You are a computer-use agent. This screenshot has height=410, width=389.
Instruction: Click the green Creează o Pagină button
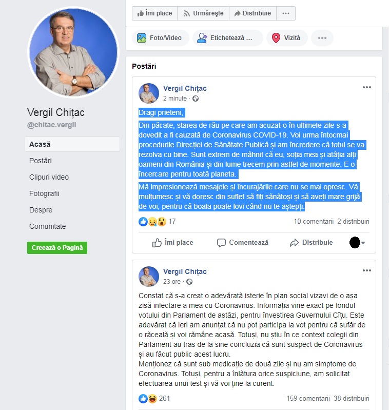click(x=57, y=248)
